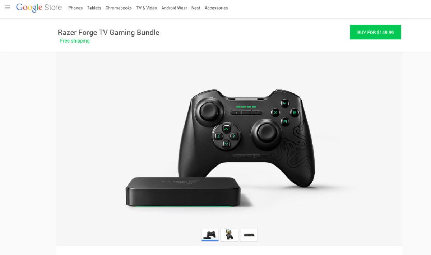Click the Free shipping link
The height and width of the screenshot is (255, 431).
[75, 41]
